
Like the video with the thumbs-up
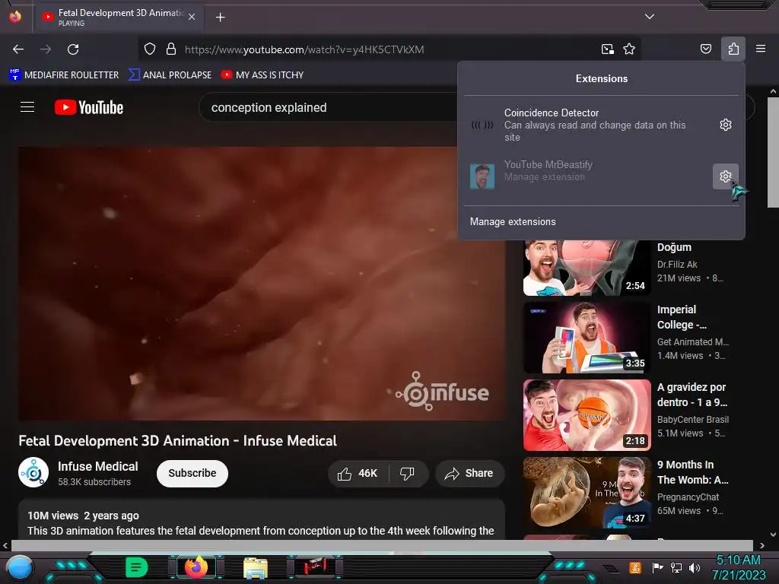[358, 473]
